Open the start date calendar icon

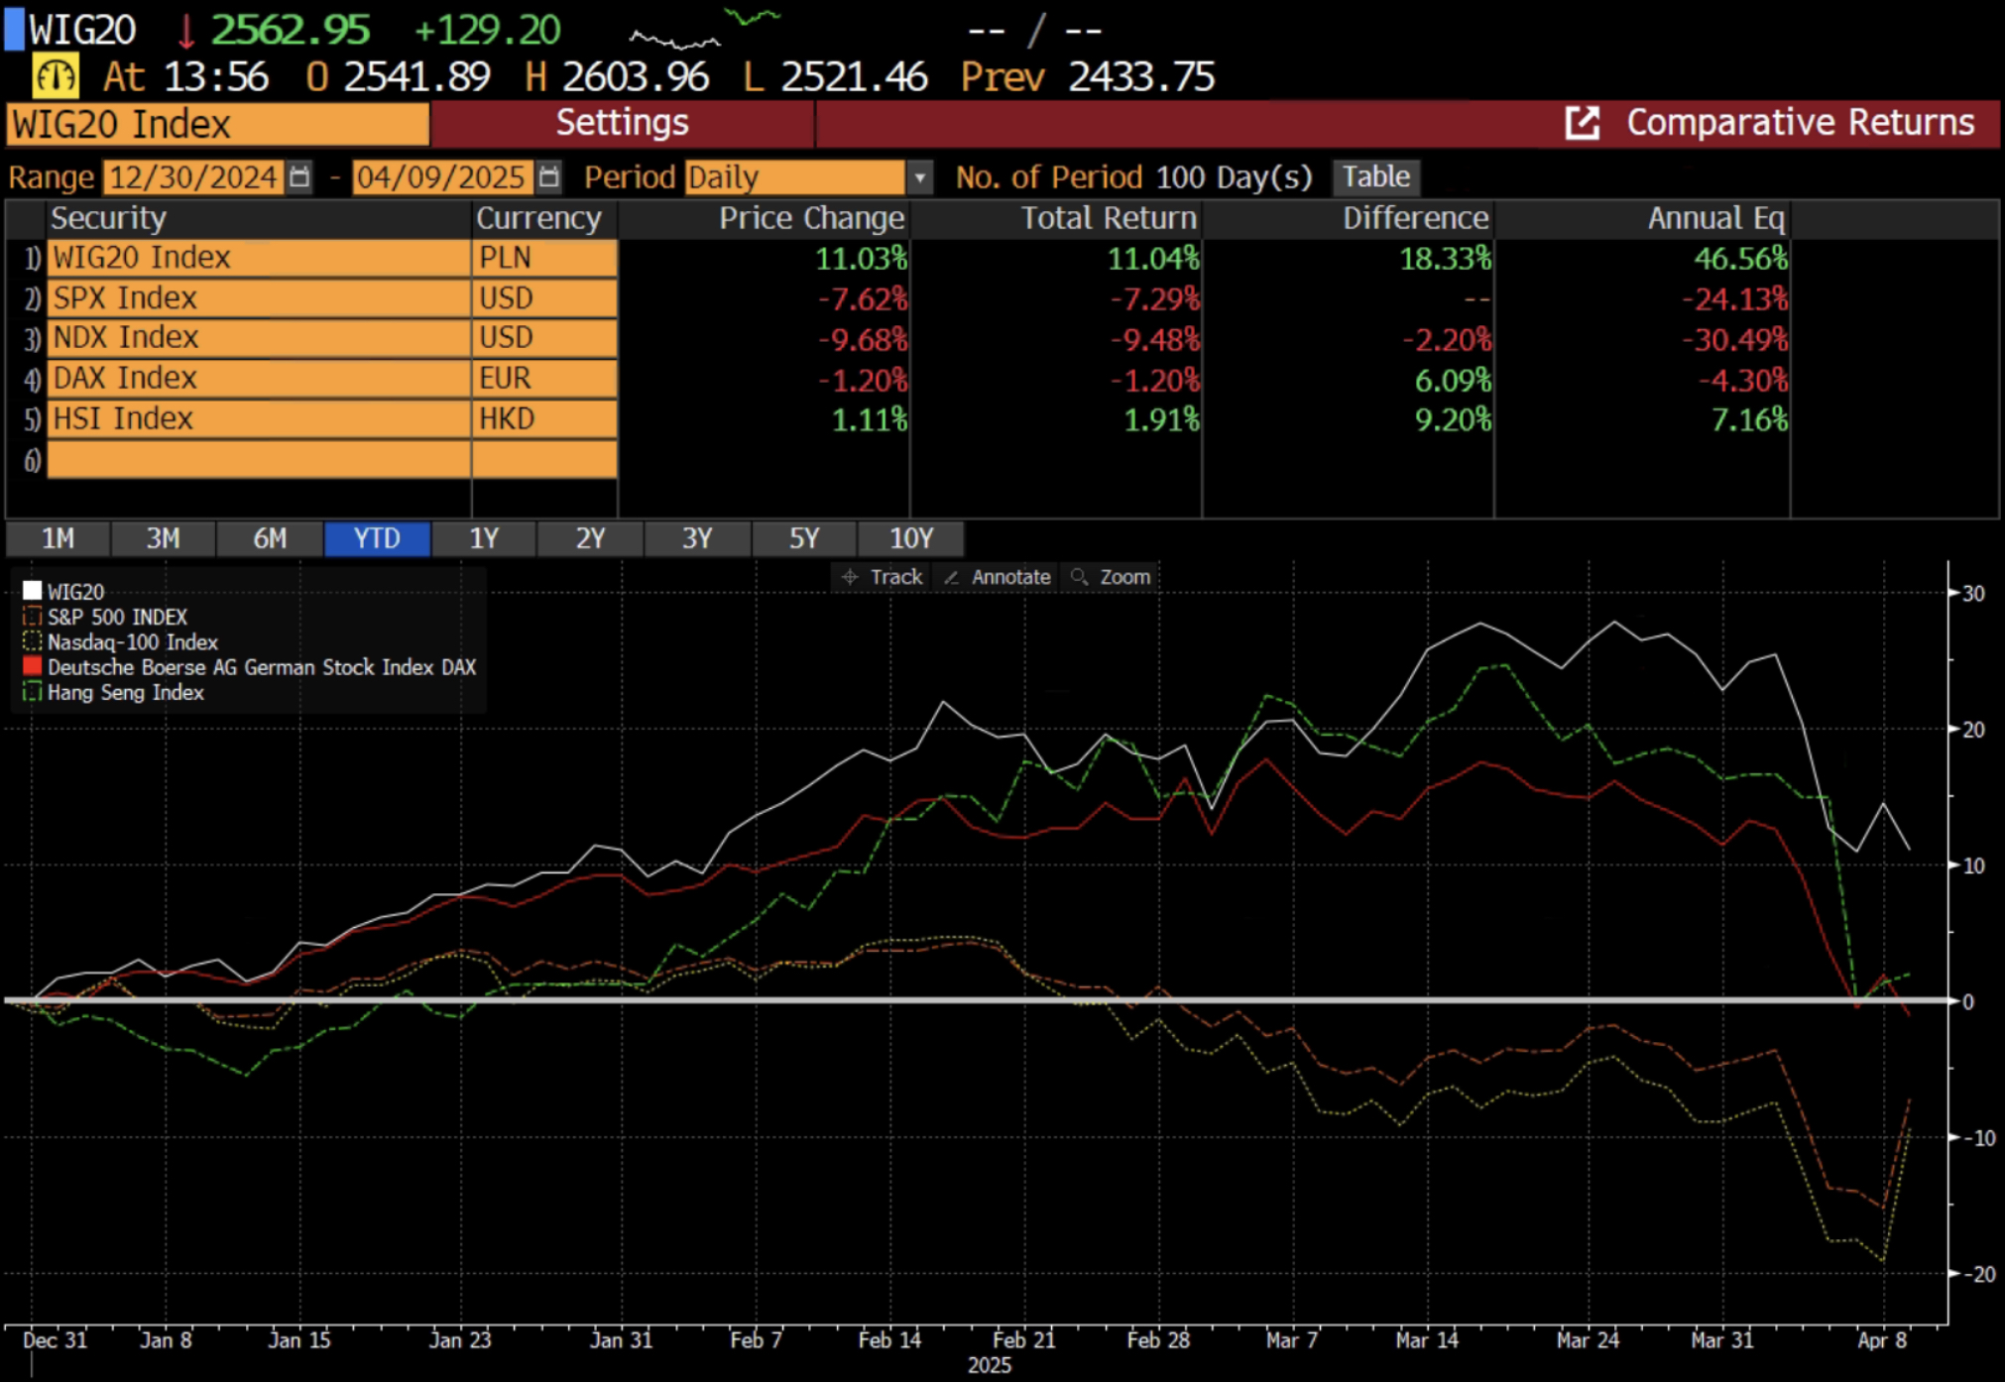click(299, 177)
